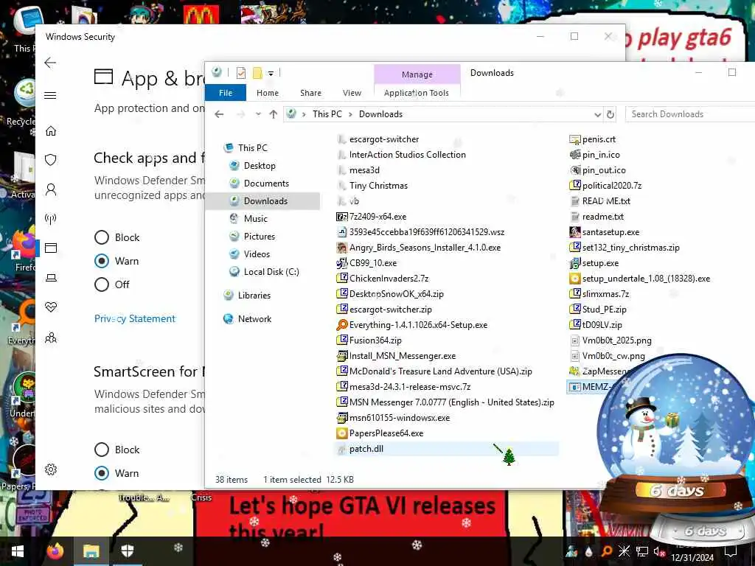Select Videos in navigation pane

pos(257,254)
